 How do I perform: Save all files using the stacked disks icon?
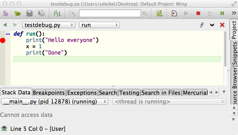tap(41, 13)
